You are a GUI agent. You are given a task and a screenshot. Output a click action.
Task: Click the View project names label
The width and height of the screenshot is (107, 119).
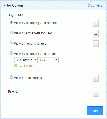tap(28, 78)
